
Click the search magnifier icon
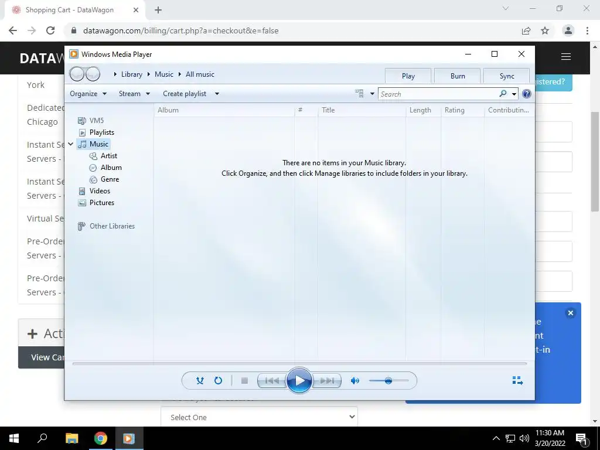[503, 93]
